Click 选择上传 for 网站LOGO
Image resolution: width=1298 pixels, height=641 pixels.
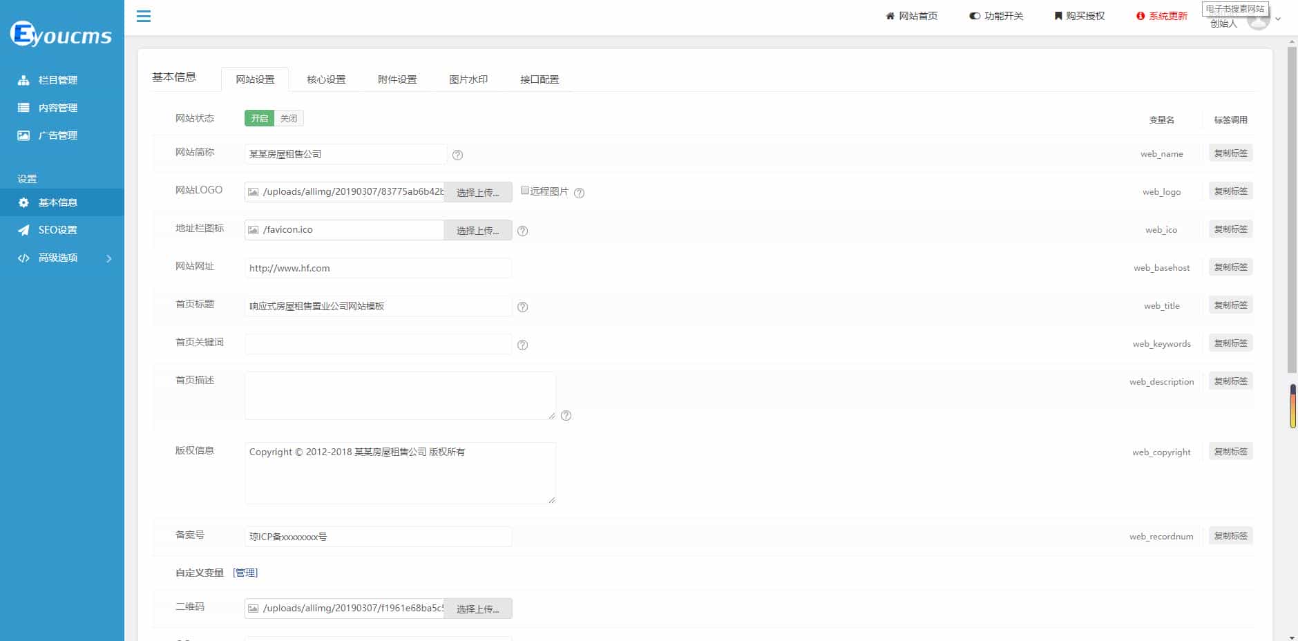[478, 192]
